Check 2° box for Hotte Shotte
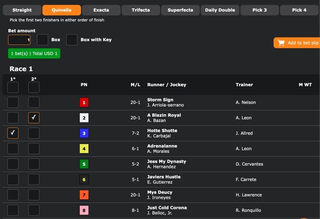This screenshot has width=320, height=219. coord(34,133)
